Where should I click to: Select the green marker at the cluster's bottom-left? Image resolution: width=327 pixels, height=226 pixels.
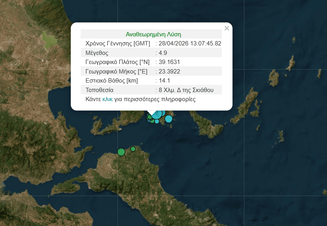point(152,121)
